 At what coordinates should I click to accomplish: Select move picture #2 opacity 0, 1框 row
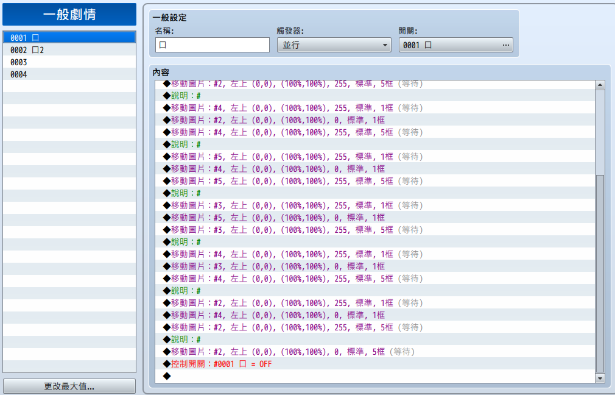375,120
